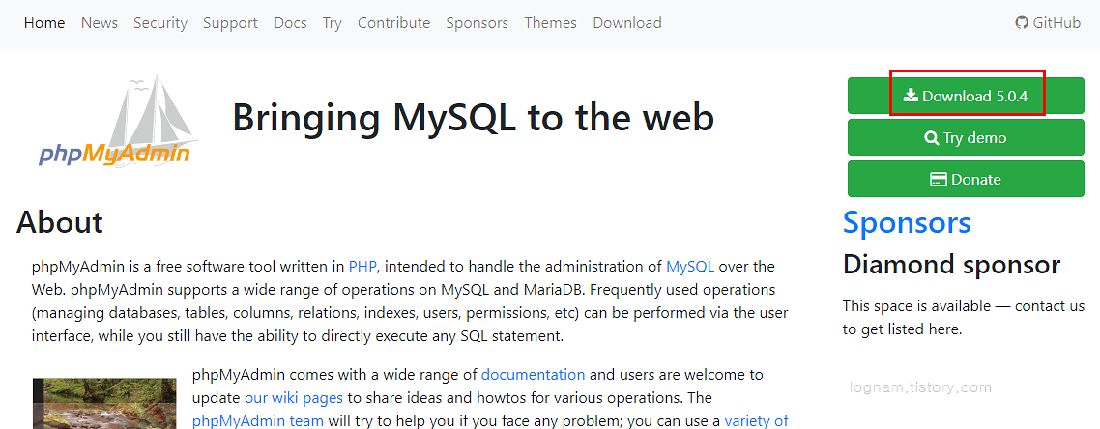Click the credit card icon in the Donate button
1100x429 pixels.
click(939, 180)
